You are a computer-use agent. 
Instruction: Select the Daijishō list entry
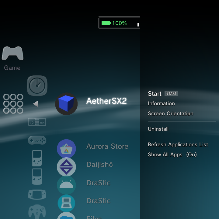pos(99,165)
